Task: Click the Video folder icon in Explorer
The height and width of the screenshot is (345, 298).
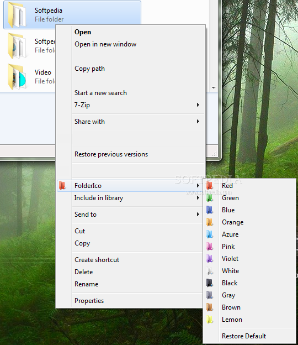Action: pos(17,77)
